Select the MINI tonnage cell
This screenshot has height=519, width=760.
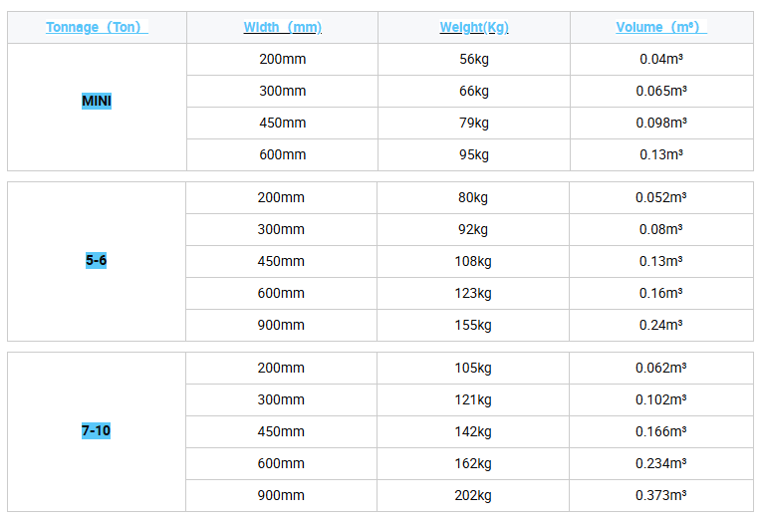point(97,102)
